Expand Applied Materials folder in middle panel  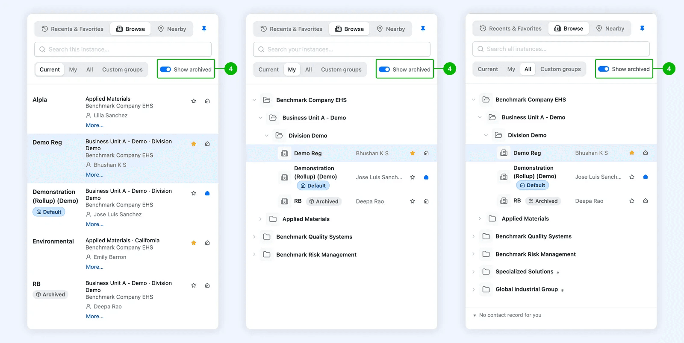point(260,219)
